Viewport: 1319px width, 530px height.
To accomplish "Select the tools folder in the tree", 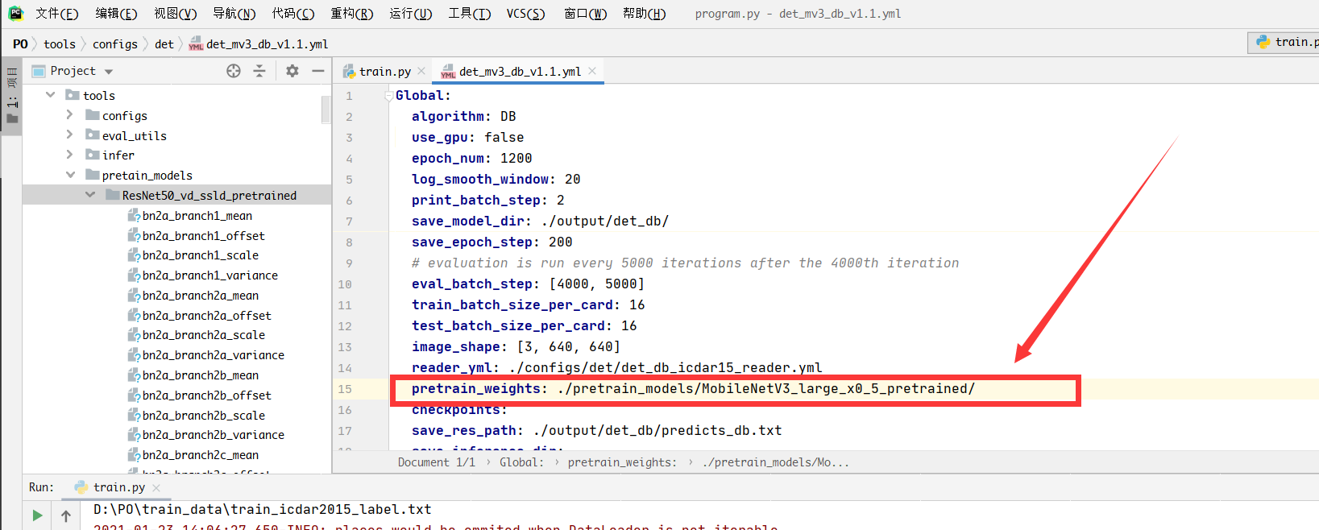I will pos(176,95).
